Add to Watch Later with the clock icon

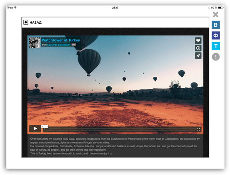coord(198,48)
